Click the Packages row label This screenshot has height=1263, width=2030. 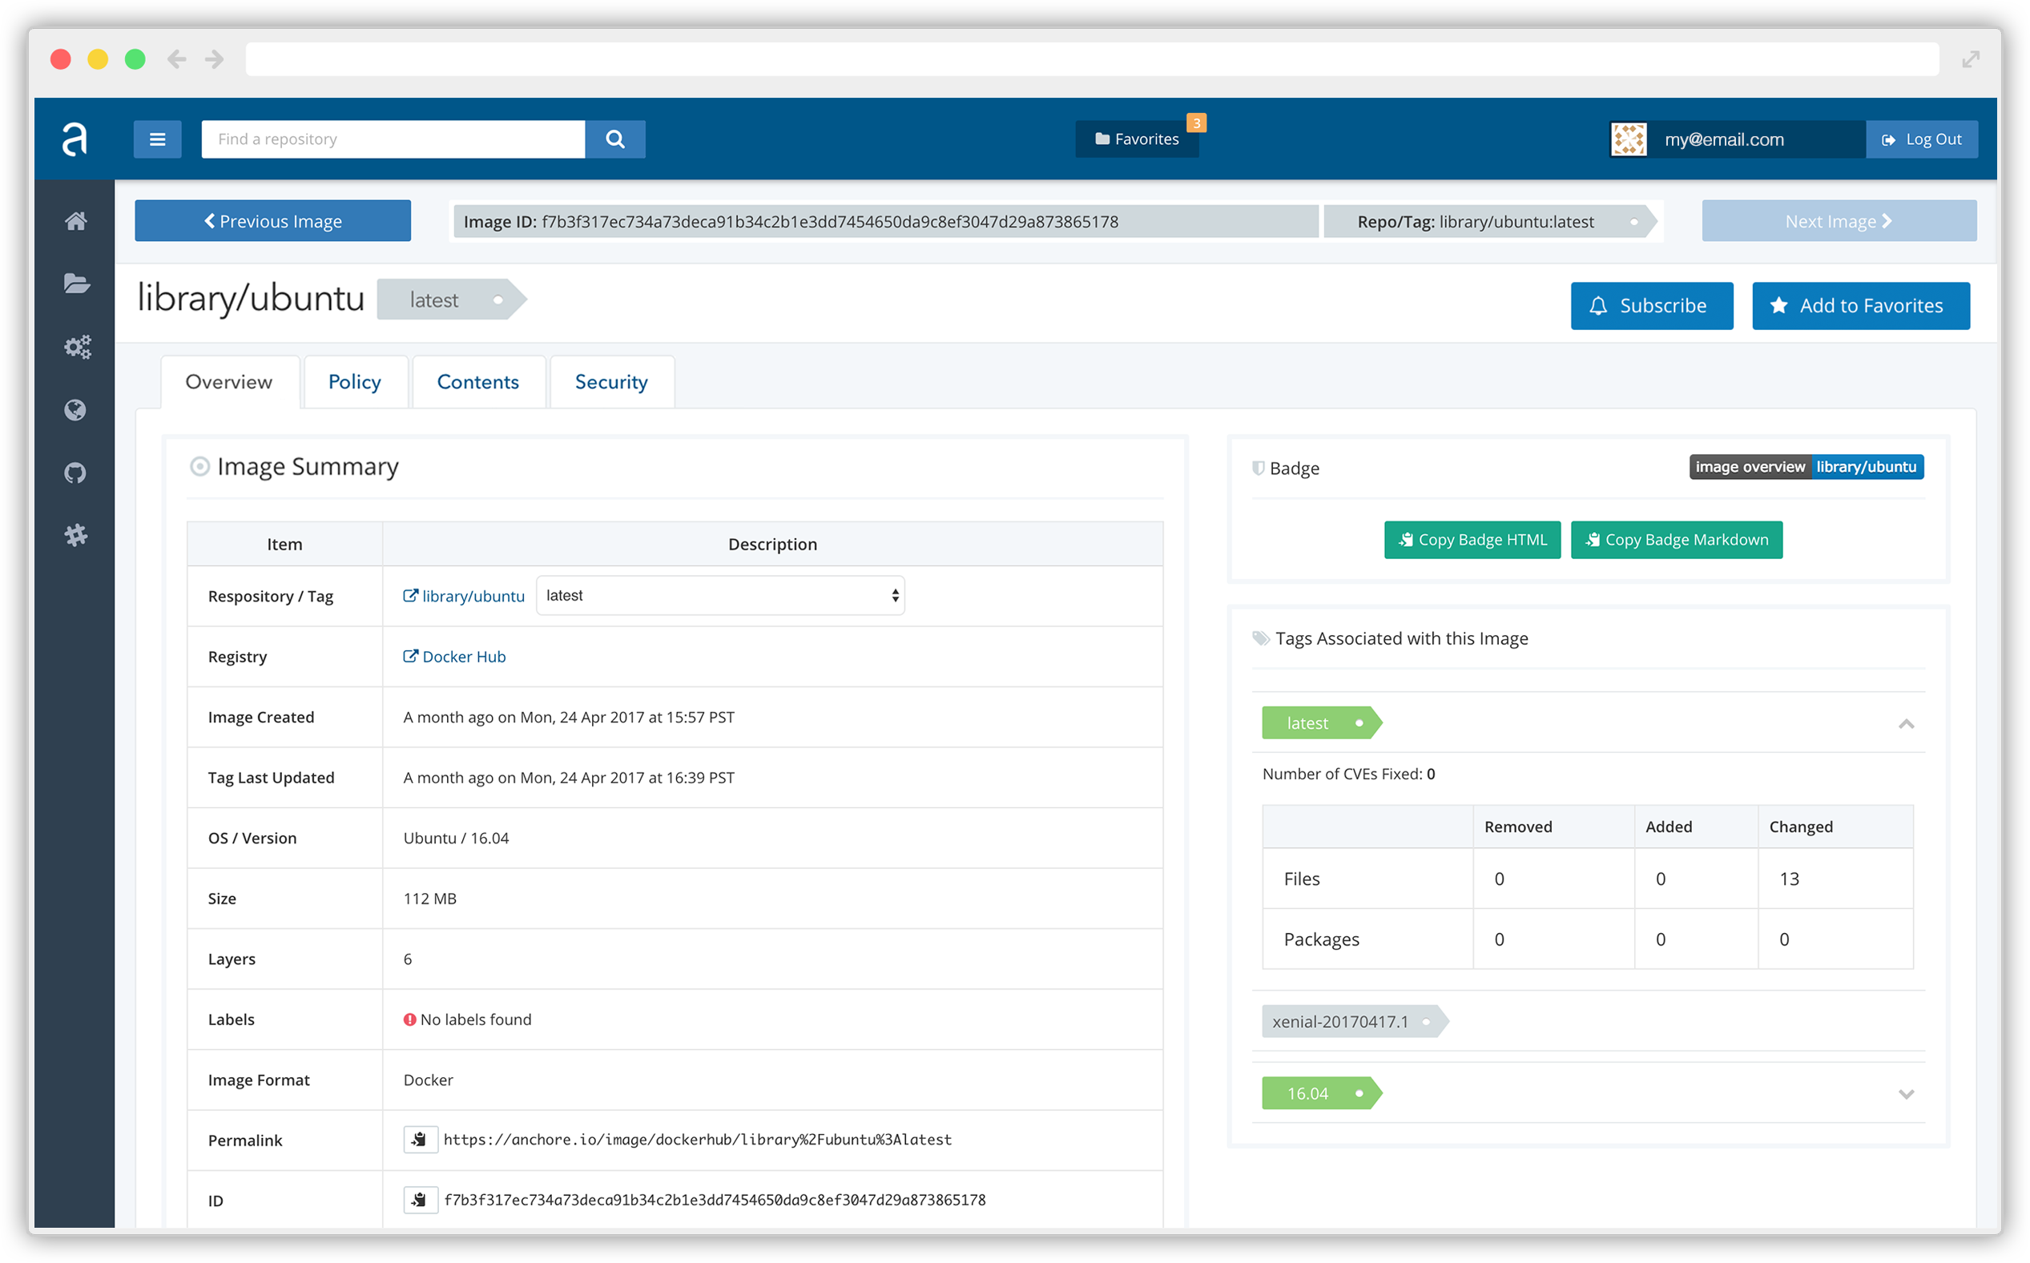(x=1322, y=939)
